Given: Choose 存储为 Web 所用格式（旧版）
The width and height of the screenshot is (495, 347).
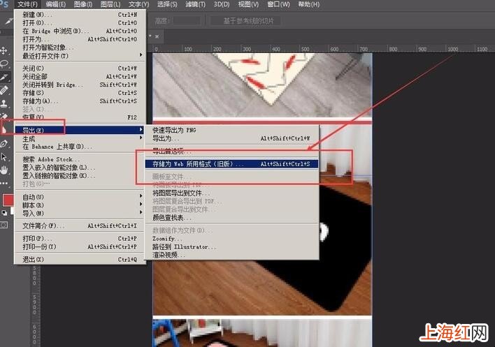Looking at the screenshot, I should tap(231, 164).
